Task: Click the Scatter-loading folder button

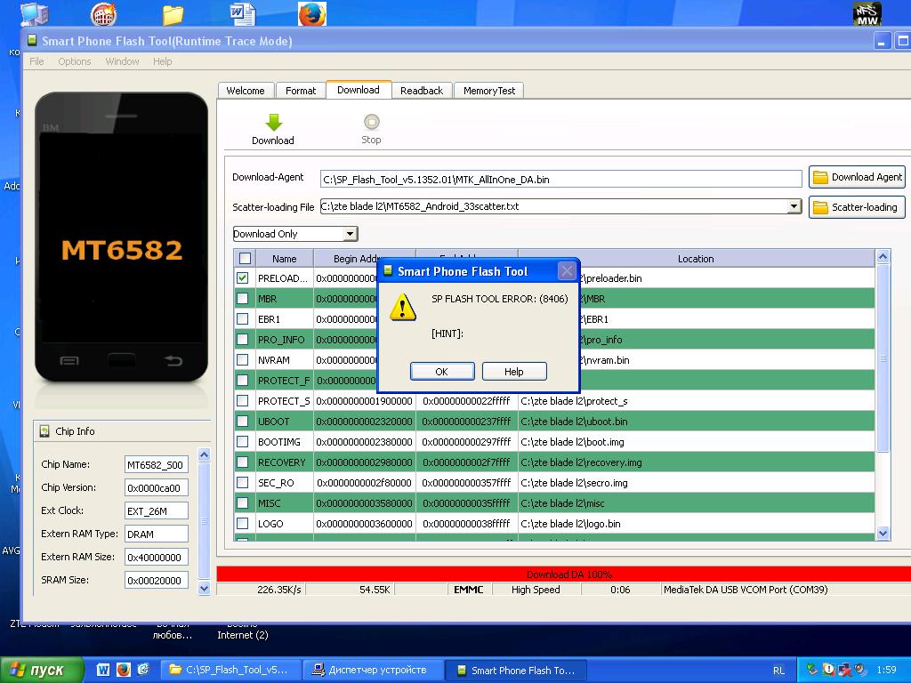Action: pyautogui.click(x=856, y=207)
